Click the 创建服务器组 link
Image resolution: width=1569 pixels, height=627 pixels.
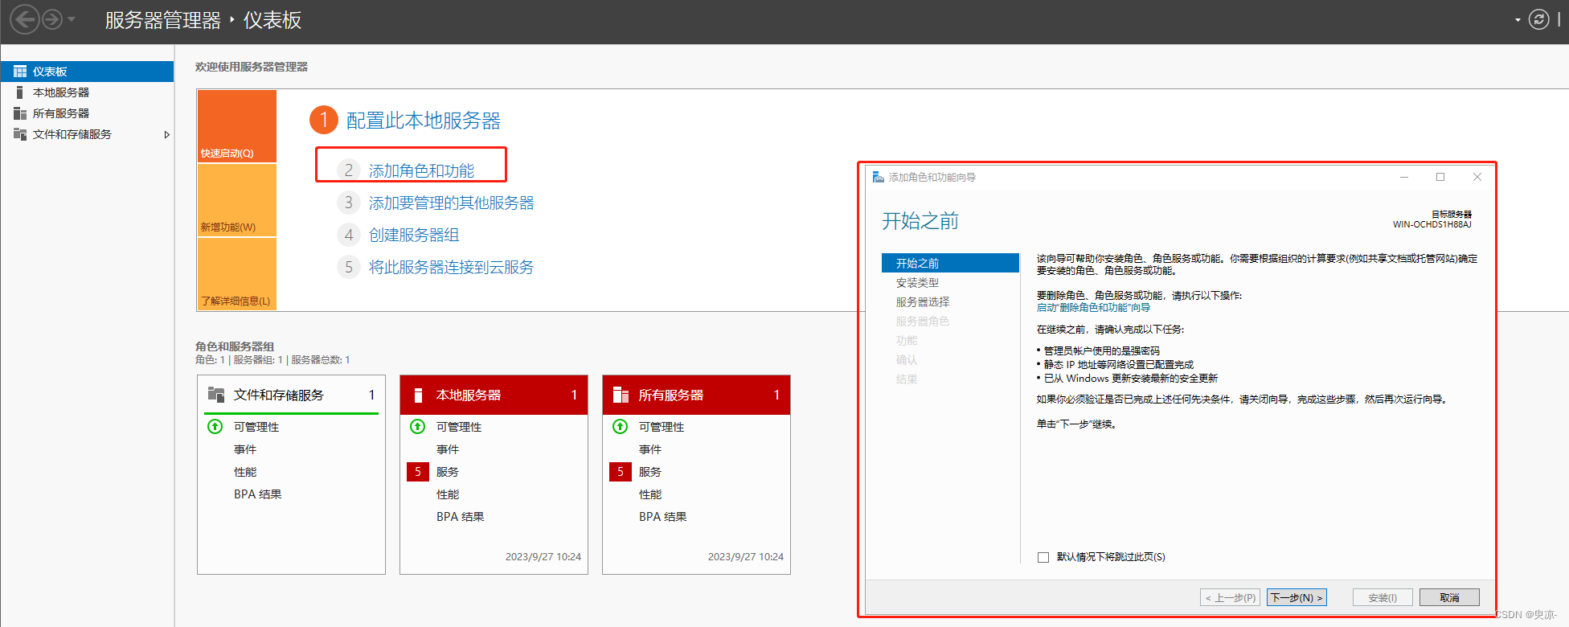point(414,235)
